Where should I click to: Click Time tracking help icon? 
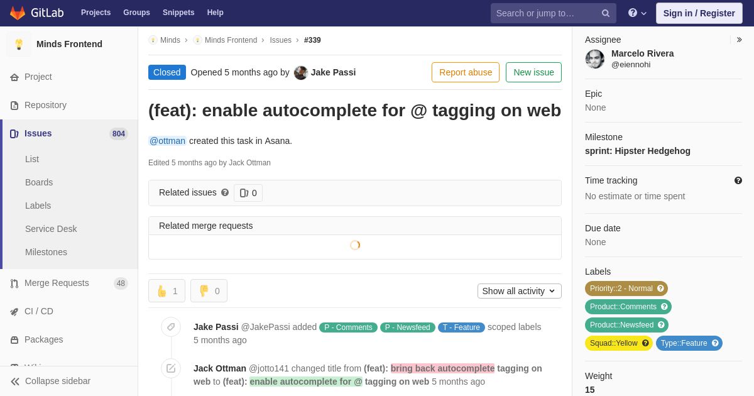point(738,180)
